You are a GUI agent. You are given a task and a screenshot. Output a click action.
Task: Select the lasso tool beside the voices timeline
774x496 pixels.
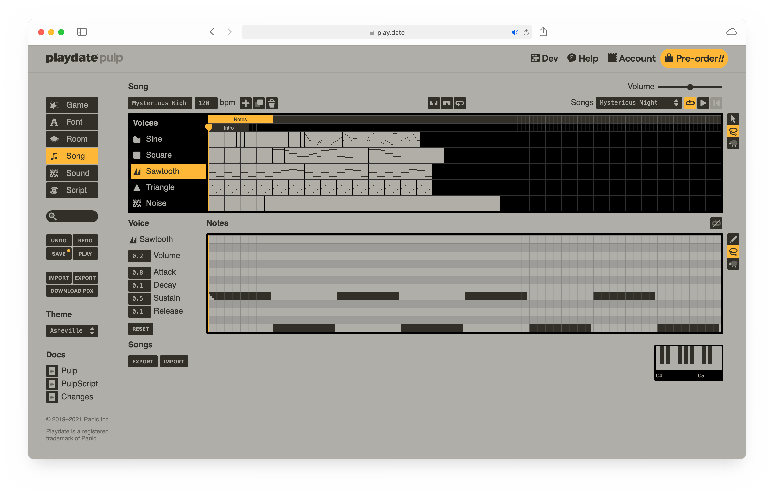coord(733,131)
